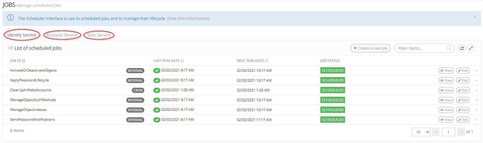This screenshot has width=483, height=143.
Task: Click the hide this information link
Action: [188, 19]
